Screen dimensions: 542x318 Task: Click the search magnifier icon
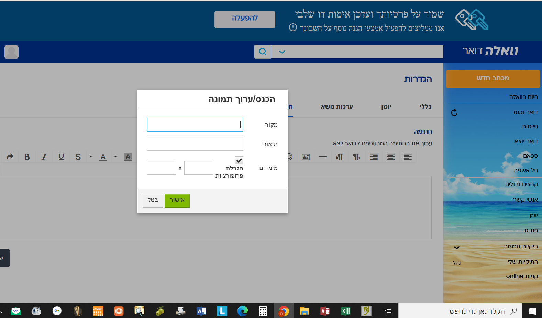263,52
